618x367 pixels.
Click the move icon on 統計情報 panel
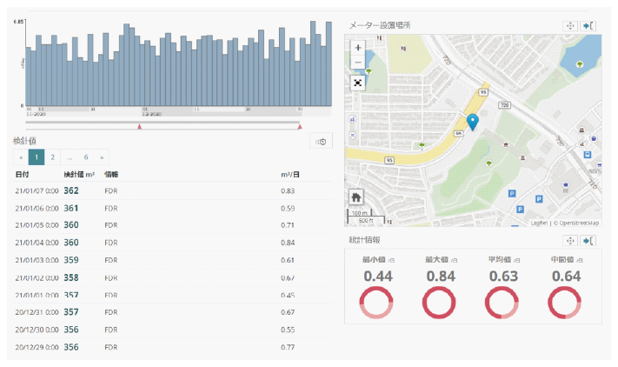(571, 241)
